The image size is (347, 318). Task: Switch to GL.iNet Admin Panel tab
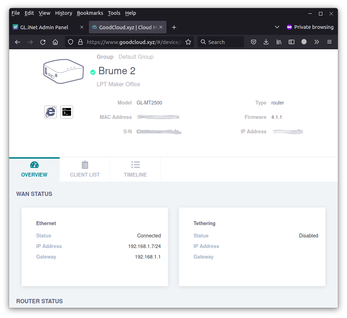pos(48,27)
